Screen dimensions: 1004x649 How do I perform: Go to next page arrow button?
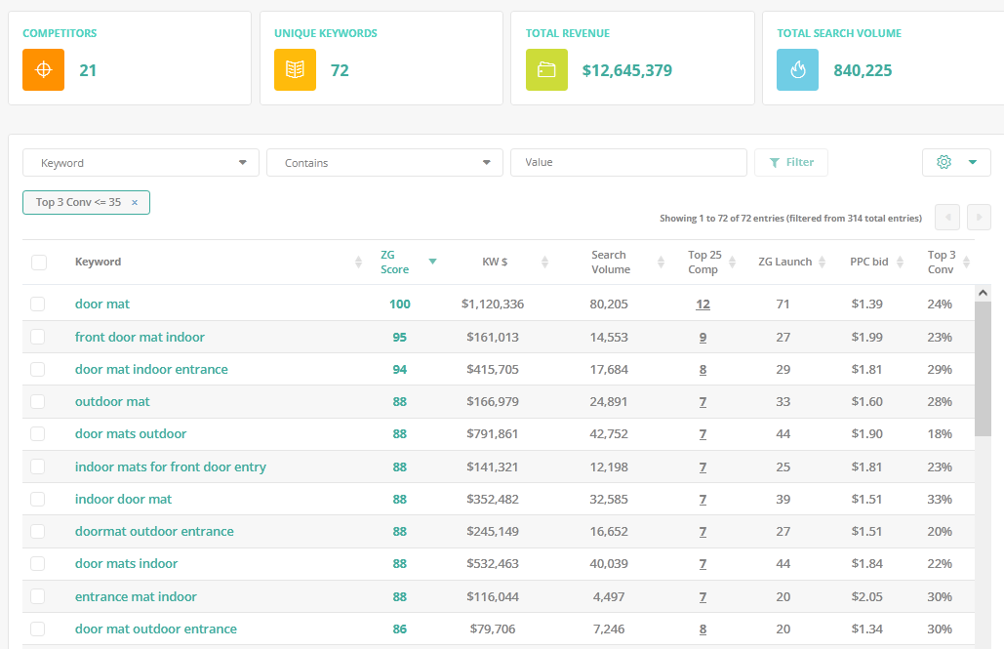pyautogui.click(x=979, y=218)
